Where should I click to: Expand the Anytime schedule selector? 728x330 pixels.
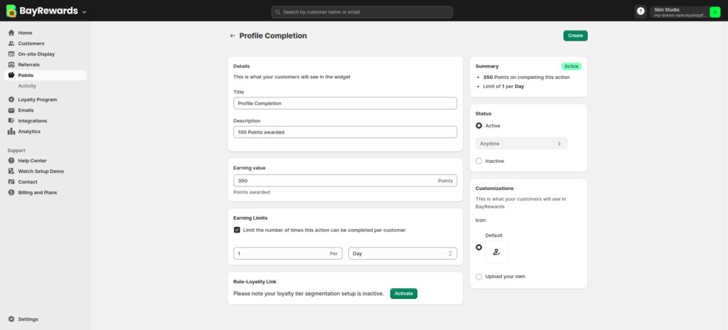(521, 144)
